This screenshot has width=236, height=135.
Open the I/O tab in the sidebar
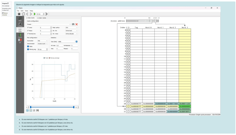pyautogui.click(x=20, y=41)
